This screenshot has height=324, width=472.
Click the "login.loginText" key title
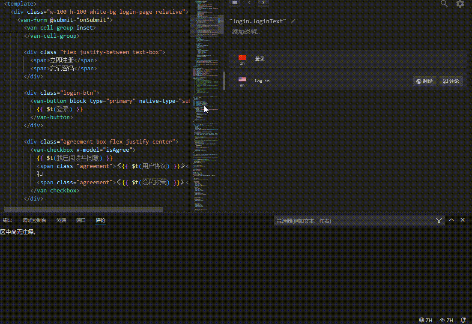pos(258,21)
